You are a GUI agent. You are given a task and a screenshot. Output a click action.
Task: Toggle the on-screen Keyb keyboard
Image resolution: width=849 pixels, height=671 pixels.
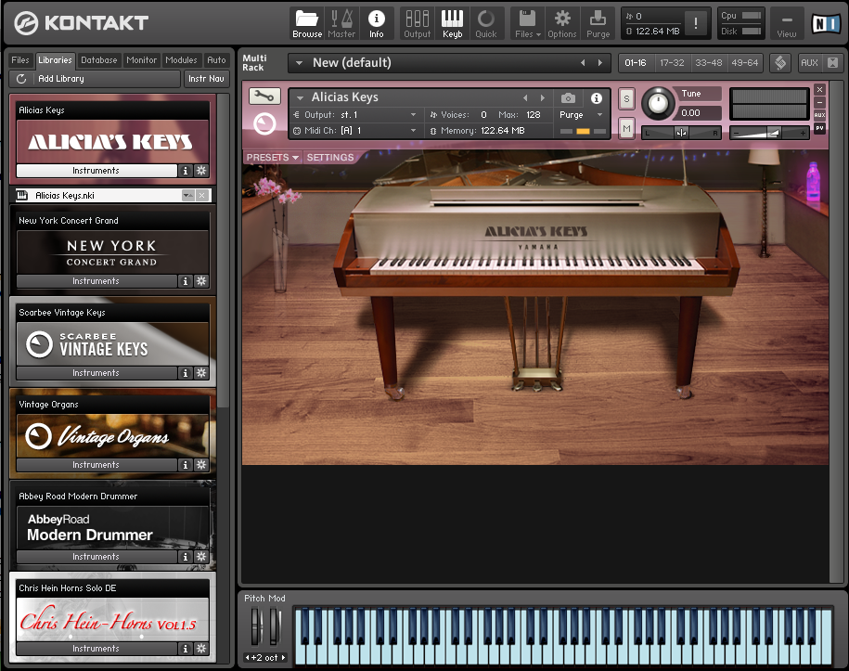point(452,24)
